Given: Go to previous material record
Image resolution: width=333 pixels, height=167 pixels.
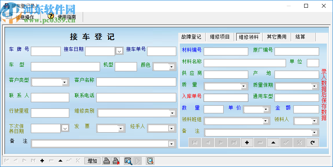Looking at the screenshot, I should point(208,143).
